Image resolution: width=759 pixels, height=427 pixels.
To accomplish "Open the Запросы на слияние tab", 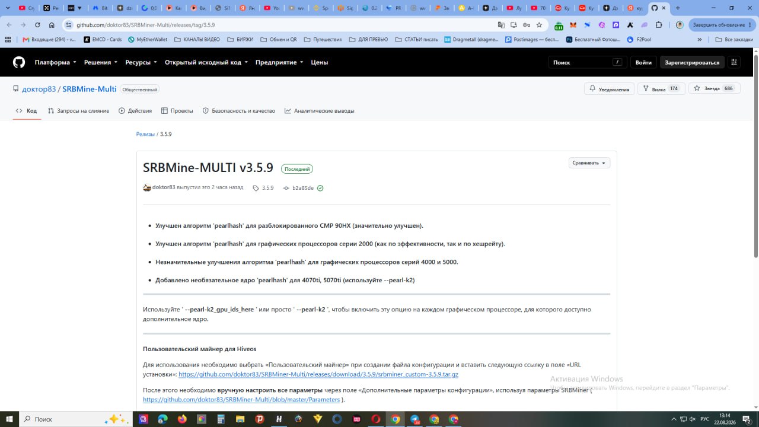I will 78,111.
